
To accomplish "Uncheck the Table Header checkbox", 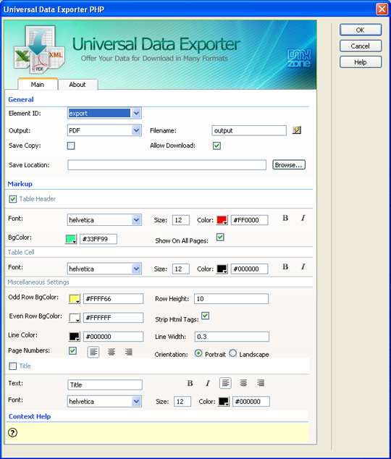I will tap(13, 199).
